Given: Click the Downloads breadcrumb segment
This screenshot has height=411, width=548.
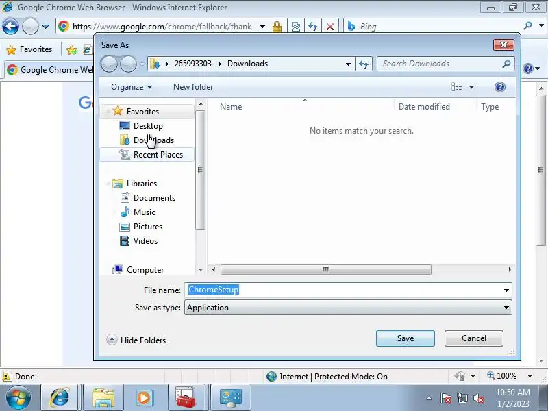Looking at the screenshot, I should [x=247, y=64].
